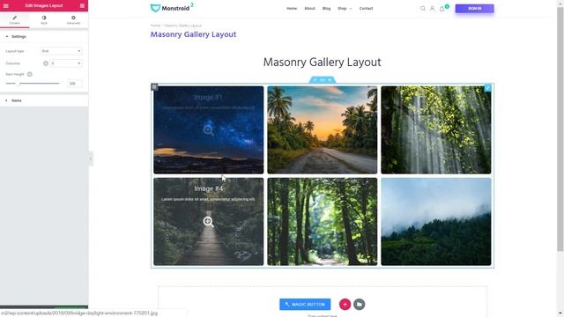Open the misty forest hills image
Image resolution: width=564 pixels, height=317 pixels.
coord(436,222)
